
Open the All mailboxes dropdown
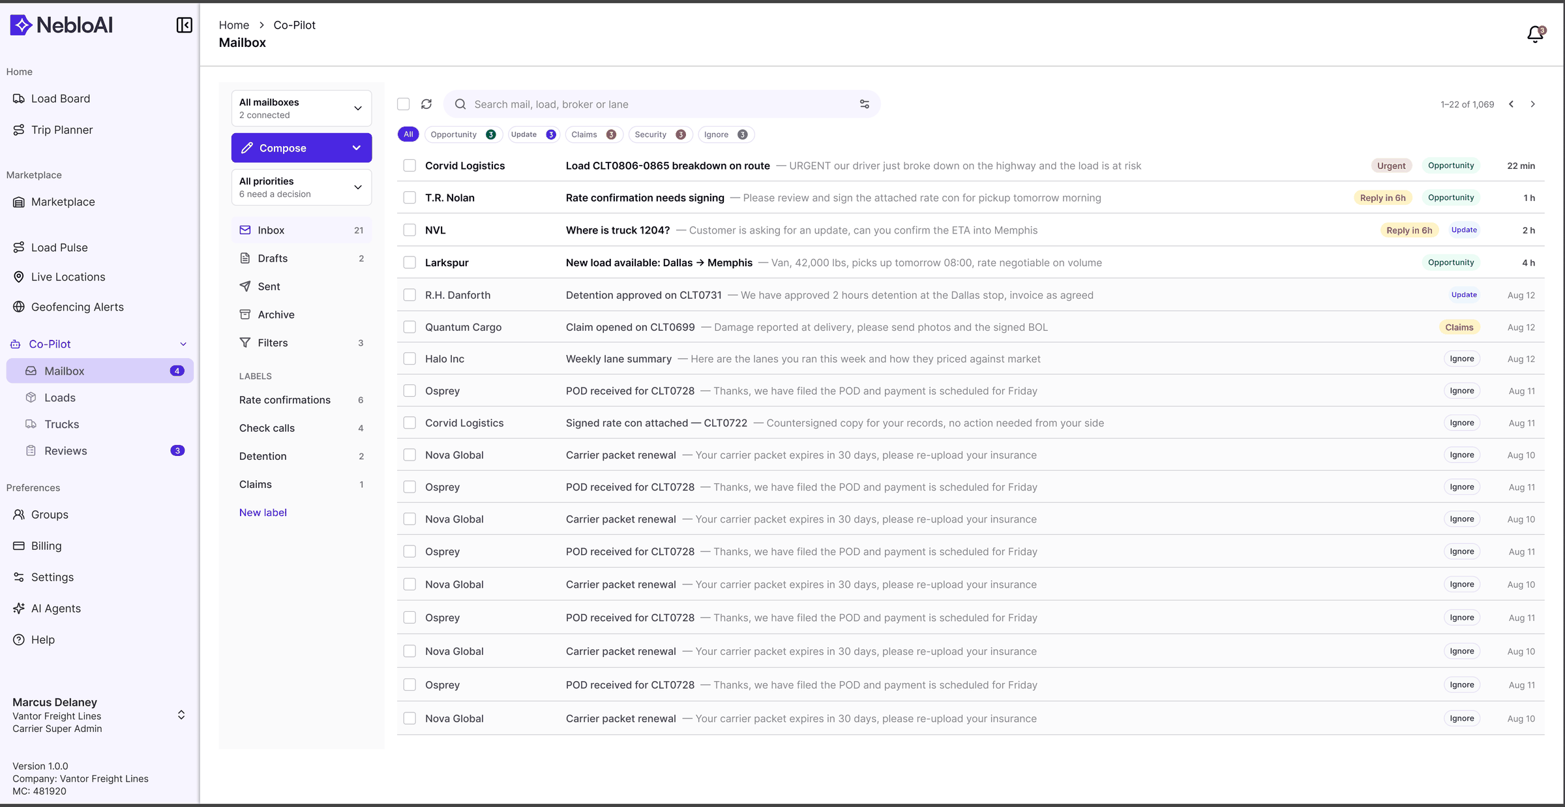coord(301,108)
